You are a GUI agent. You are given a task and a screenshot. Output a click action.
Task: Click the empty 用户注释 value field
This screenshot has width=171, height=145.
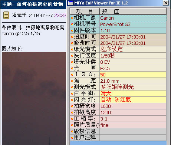[133, 138]
